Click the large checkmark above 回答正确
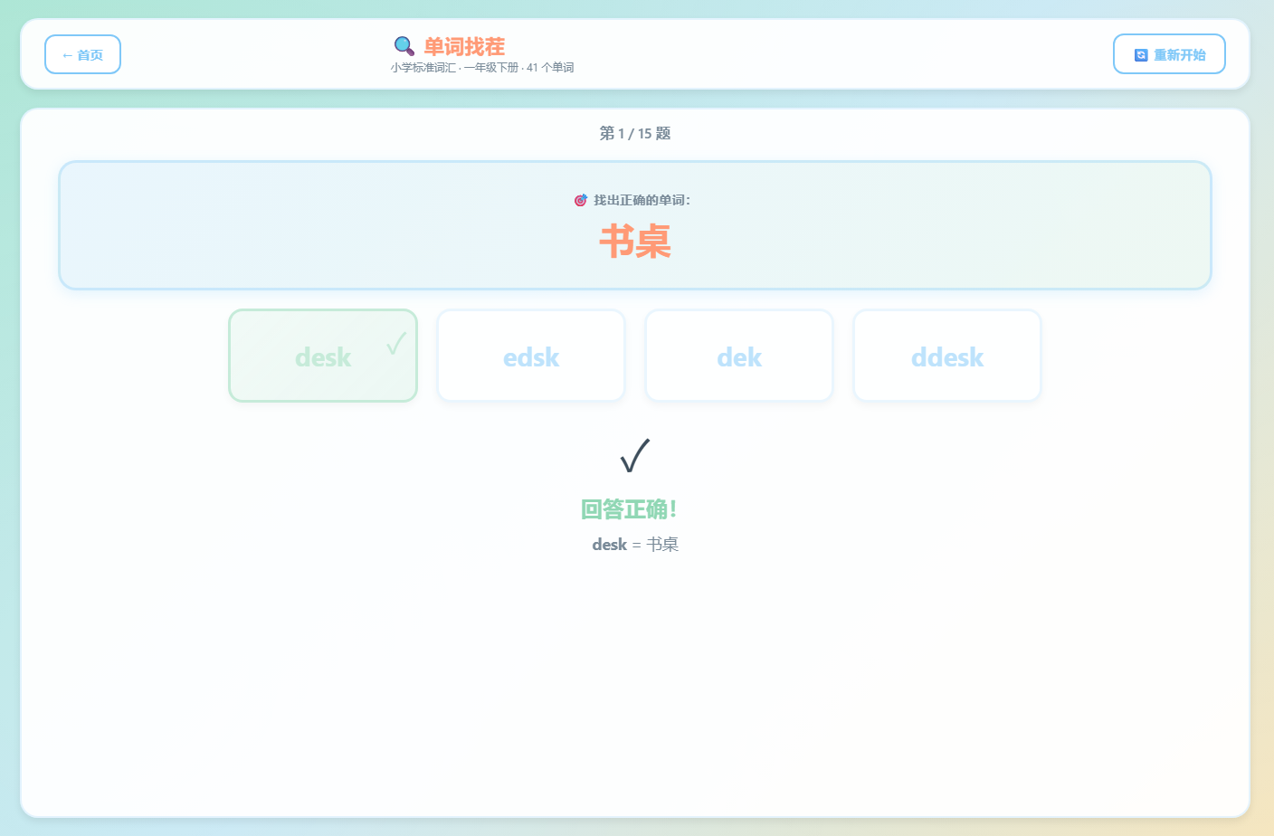1274x836 pixels. (x=635, y=455)
